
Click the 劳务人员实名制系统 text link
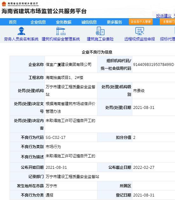(x=21, y=39)
